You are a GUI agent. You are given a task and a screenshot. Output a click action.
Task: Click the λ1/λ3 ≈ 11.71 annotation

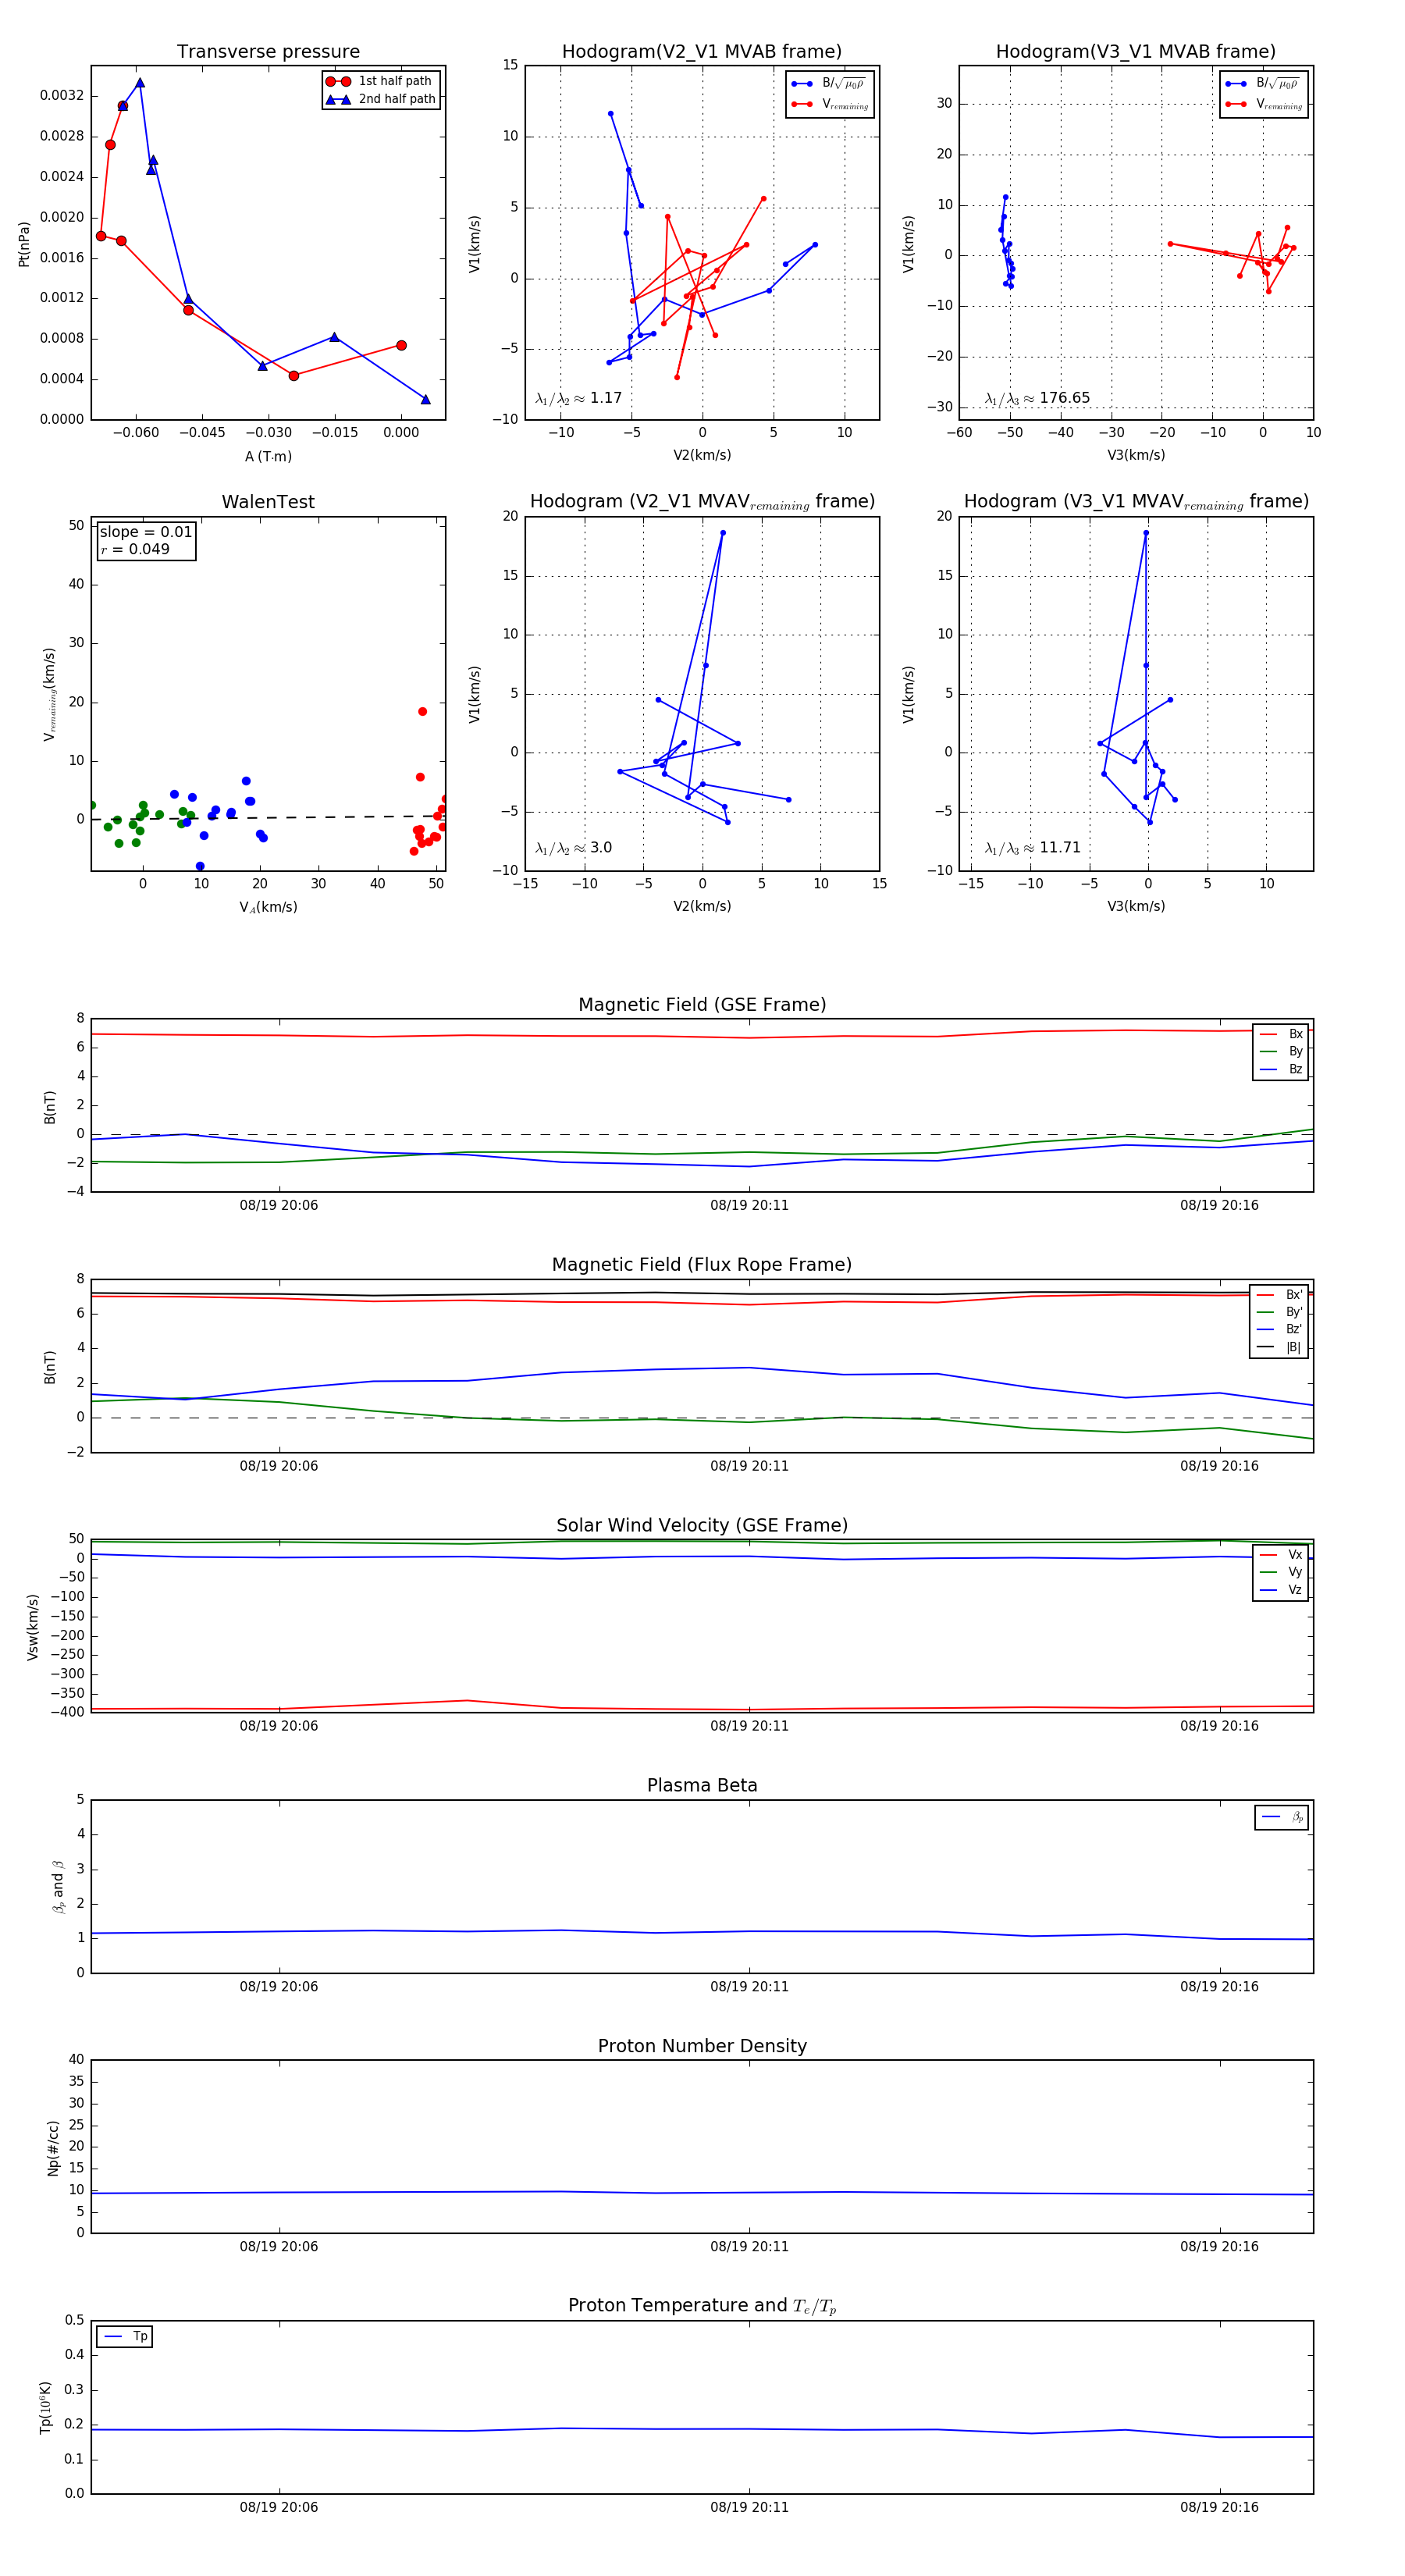(1032, 848)
